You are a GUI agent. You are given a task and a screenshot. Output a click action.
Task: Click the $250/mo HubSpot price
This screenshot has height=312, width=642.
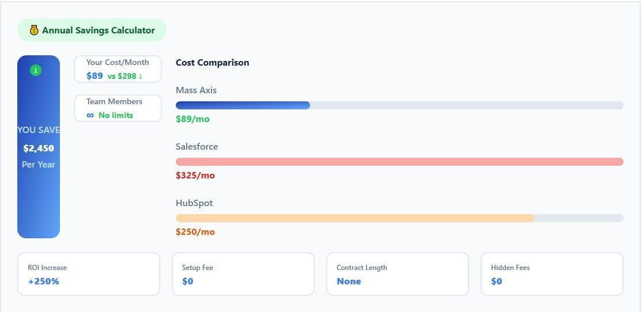195,232
